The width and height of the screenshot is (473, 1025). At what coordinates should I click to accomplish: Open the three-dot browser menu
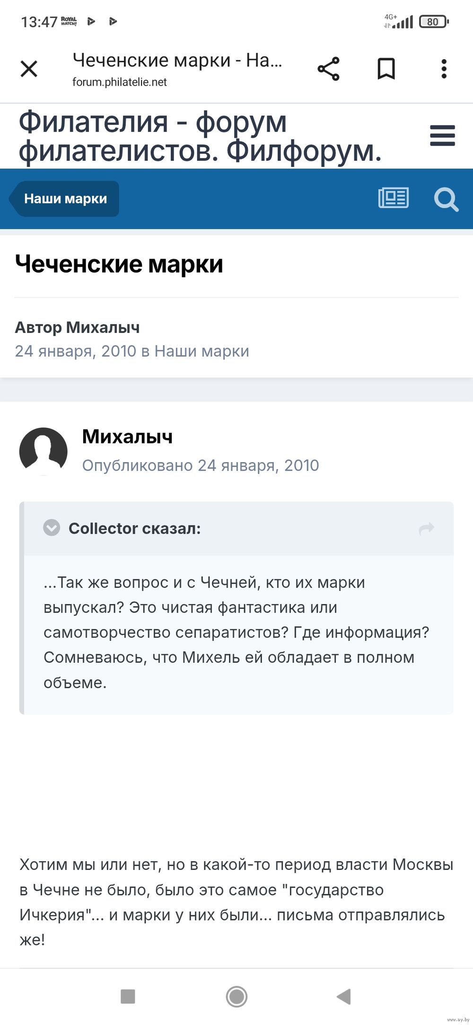click(444, 69)
